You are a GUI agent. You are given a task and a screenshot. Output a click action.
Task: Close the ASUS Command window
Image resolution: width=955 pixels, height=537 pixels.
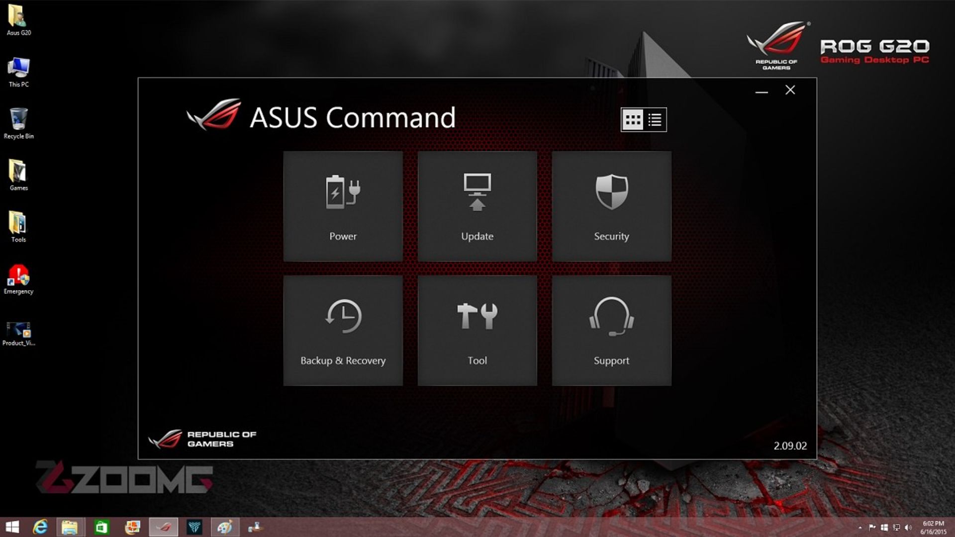[x=790, y=90]
